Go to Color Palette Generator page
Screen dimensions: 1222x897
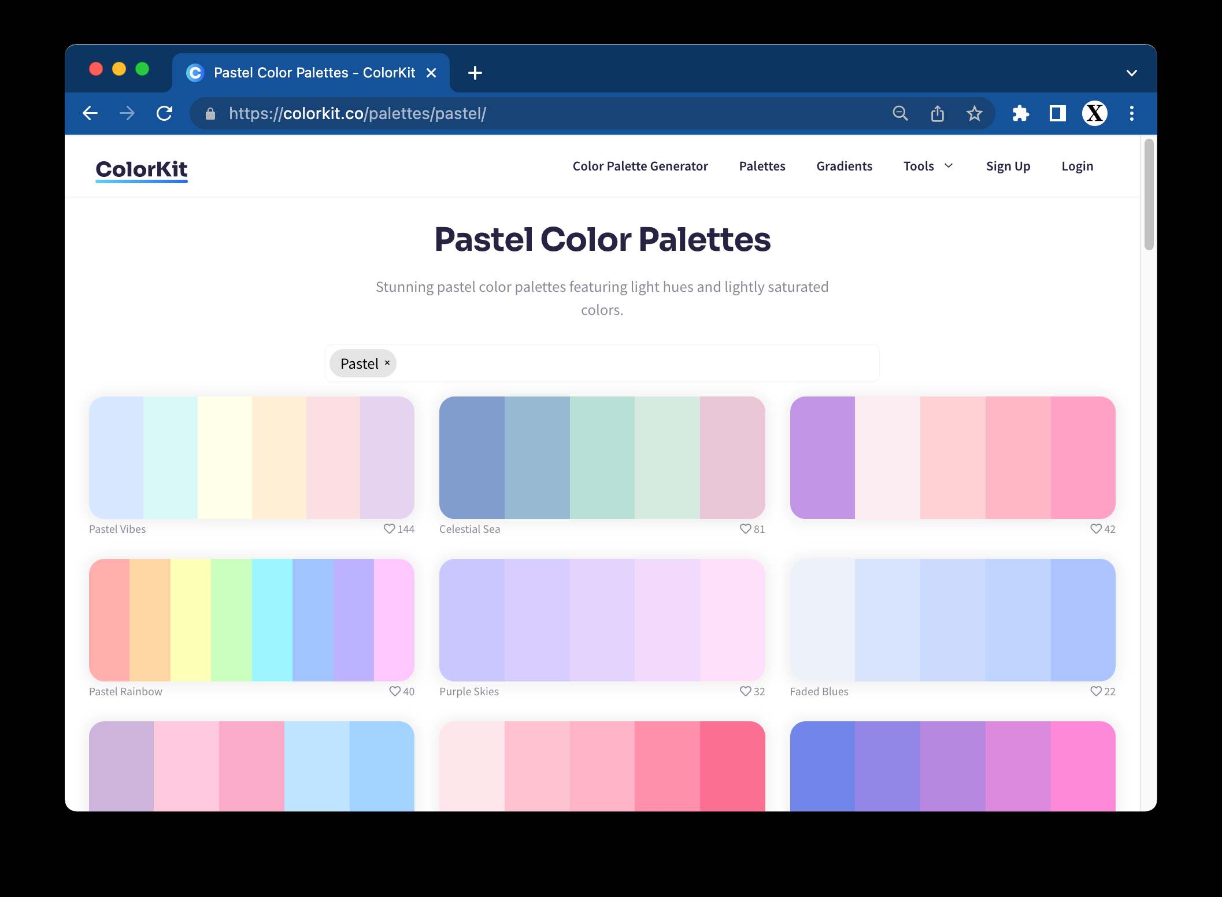[640, 166]
